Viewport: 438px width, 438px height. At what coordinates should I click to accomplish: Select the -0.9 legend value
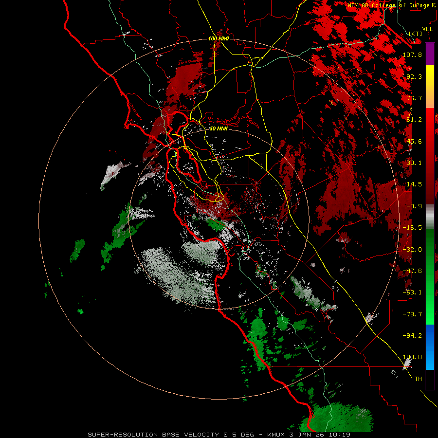[414, 206]
